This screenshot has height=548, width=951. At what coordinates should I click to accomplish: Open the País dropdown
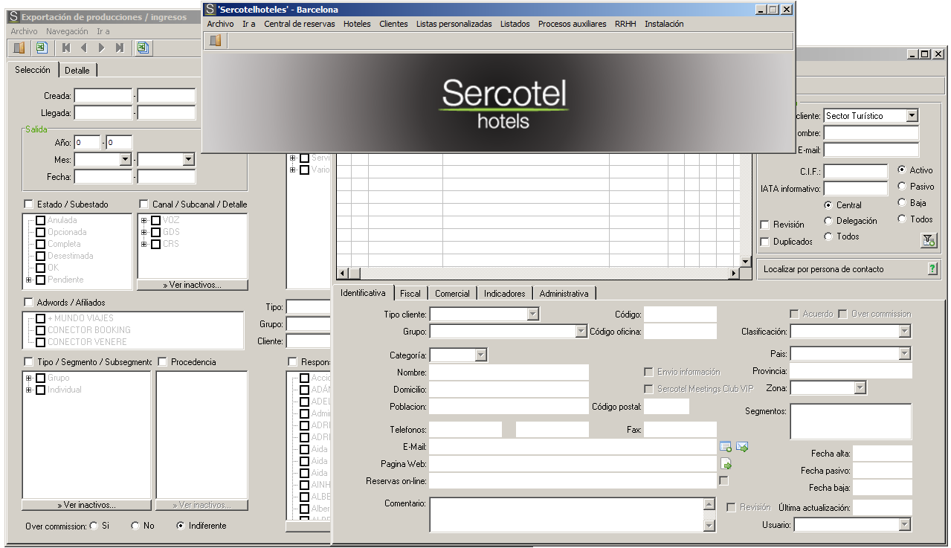tap(904, 354)
